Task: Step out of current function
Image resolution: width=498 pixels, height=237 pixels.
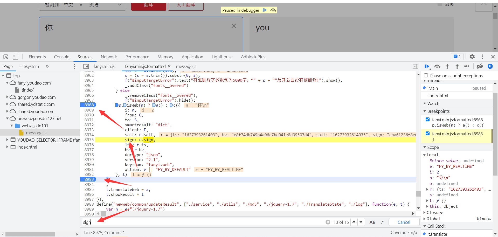Action: click(x=457, y=66)
